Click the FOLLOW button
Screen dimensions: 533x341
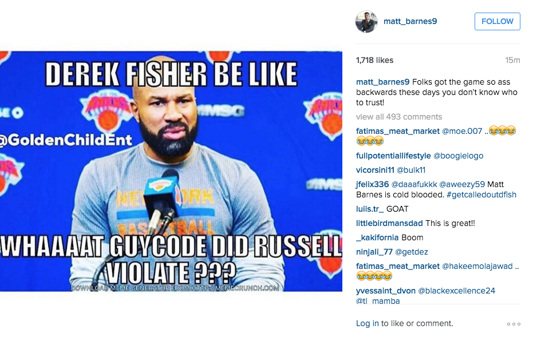coord(498,21)
